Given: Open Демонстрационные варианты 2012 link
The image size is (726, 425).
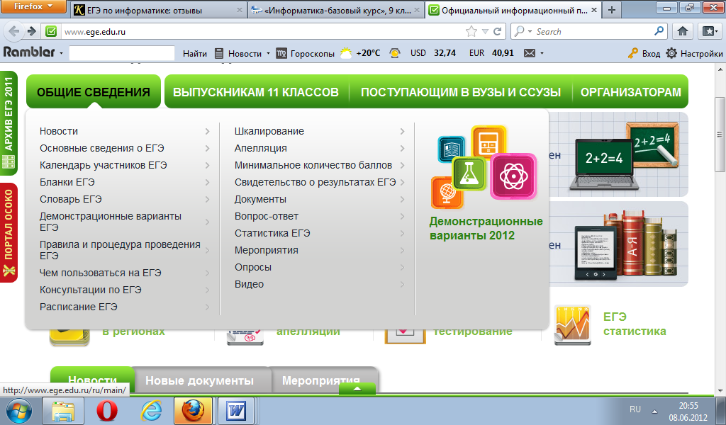Looking at the screenshot, I should point(486,228).
